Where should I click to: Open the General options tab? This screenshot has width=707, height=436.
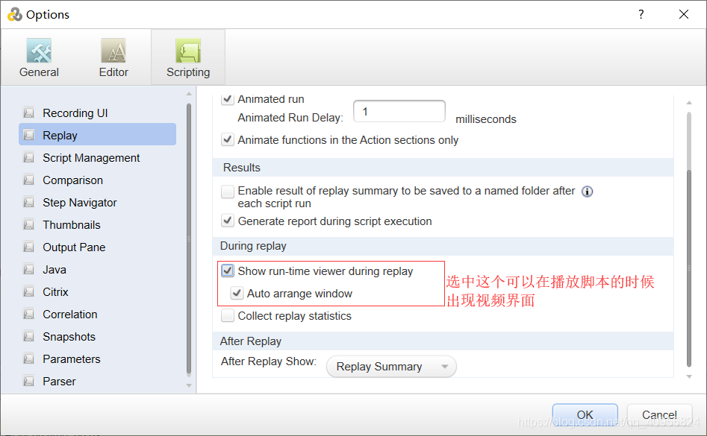point(40,57)
